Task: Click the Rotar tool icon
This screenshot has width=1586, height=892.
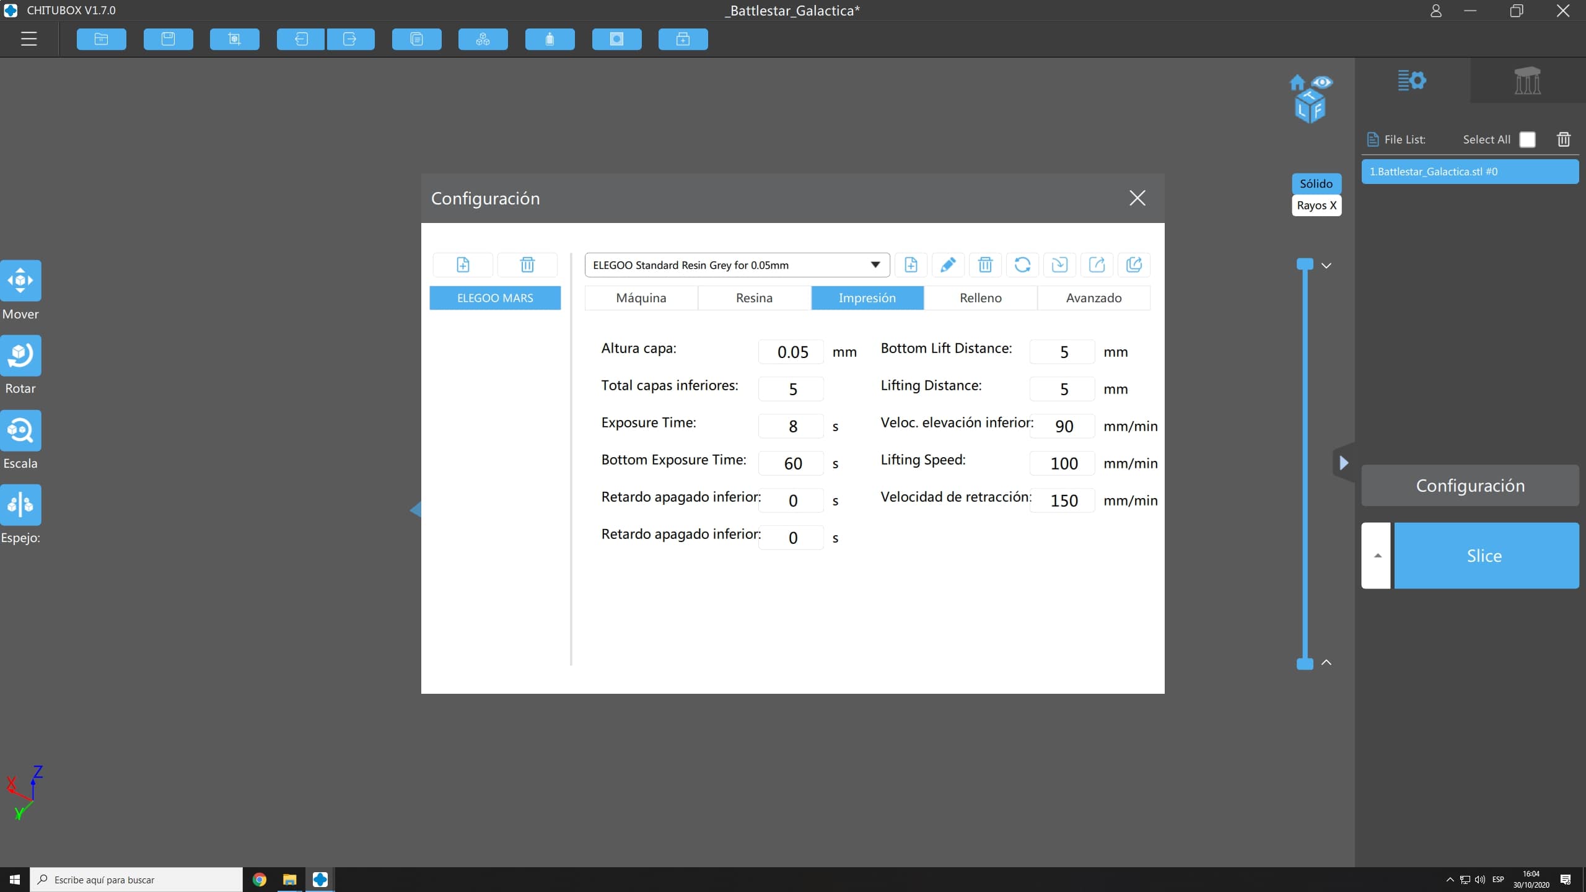Action: (20, 356)
